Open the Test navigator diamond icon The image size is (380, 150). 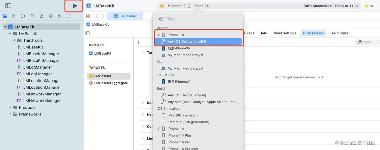(51, 16)
